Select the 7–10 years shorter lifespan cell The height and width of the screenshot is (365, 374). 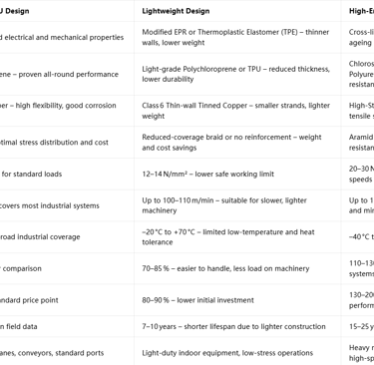[237, 326]
